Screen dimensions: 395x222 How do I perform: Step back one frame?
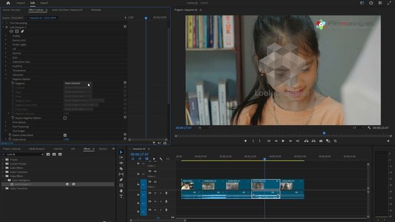coord(276,141)
